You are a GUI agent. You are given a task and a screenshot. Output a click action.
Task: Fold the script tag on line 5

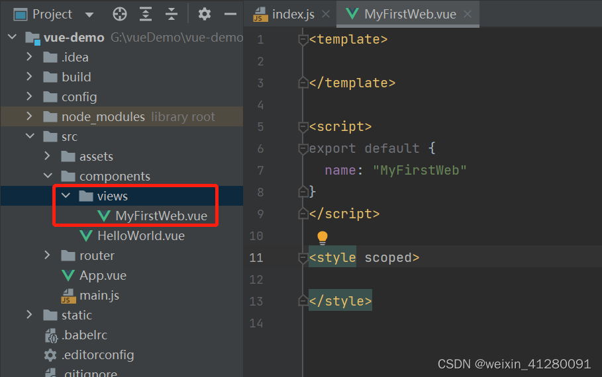303,126
